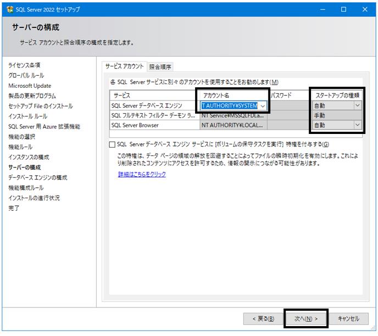Image resolution: width=378 pixels, height=336 pixels.
Task: Click the スタートアップの種類 column header
Action: click(x=337, y=96)
